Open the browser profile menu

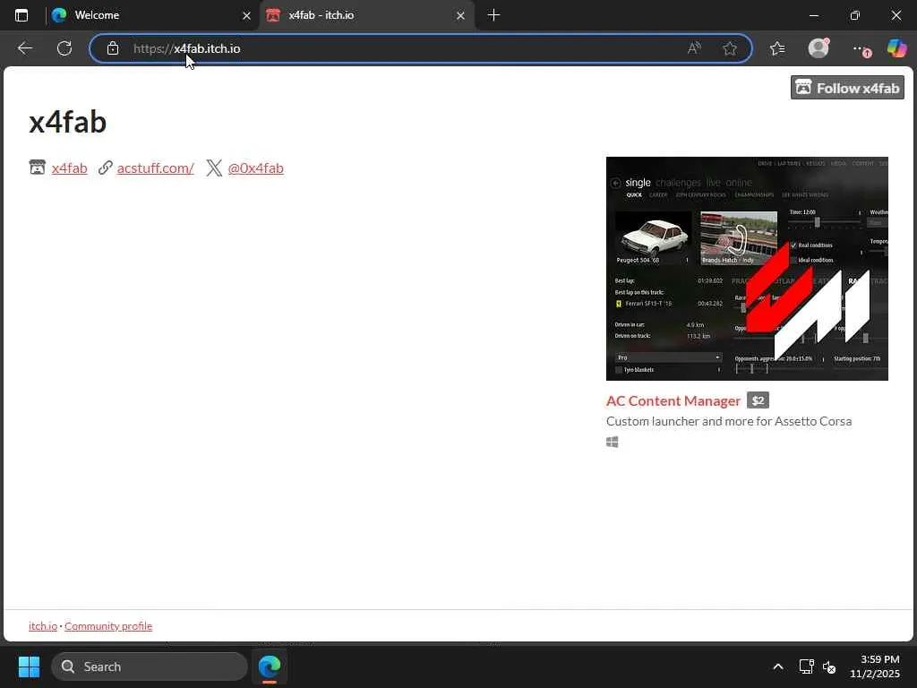(x=818, y=48)
